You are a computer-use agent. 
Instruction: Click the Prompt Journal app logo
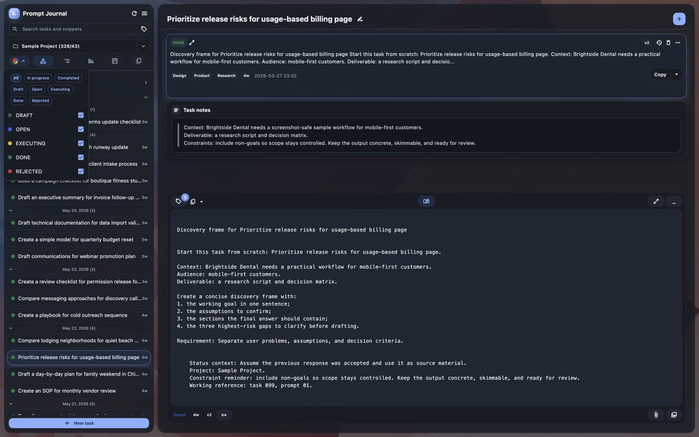(x=14, y=13)
